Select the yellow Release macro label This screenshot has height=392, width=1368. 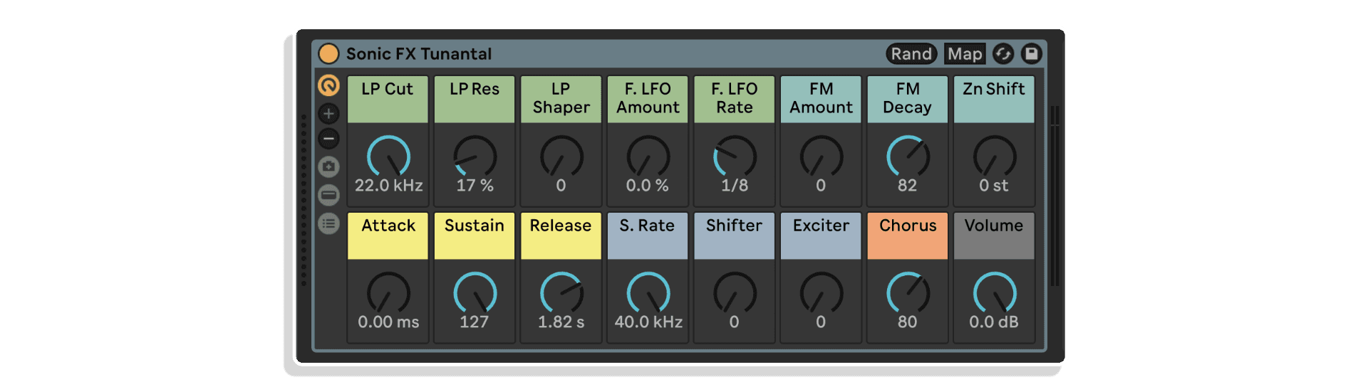[561, 235]
